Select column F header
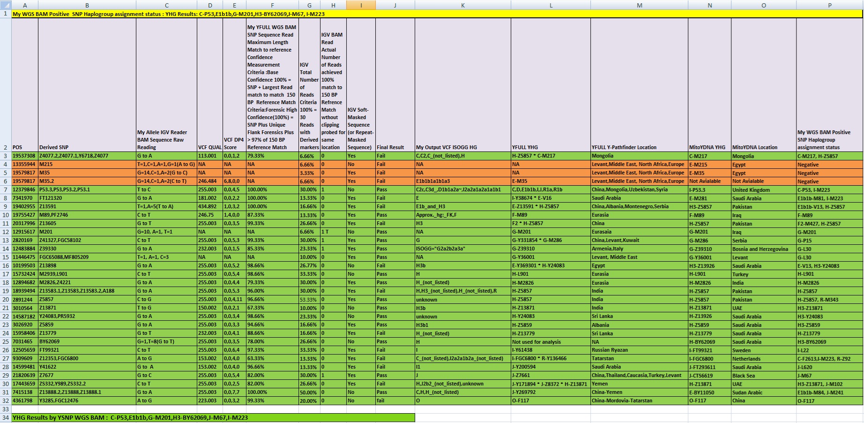Screen dimensions: 864x423 tap(272, 5)
